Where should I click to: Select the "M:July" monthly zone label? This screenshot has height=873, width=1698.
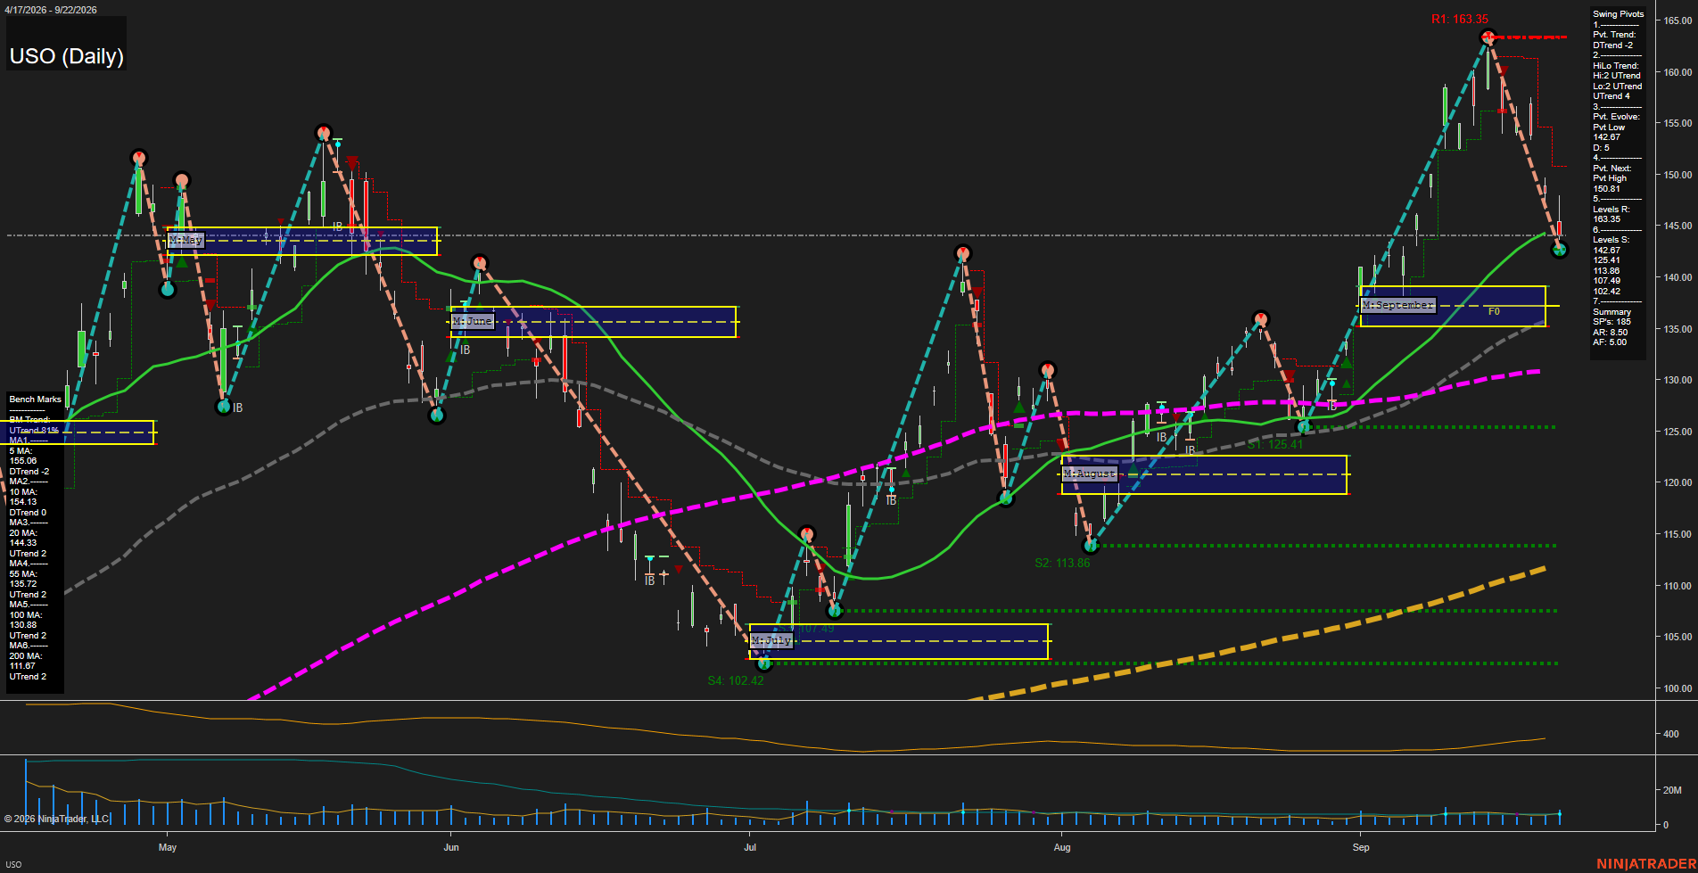(771, 640)
